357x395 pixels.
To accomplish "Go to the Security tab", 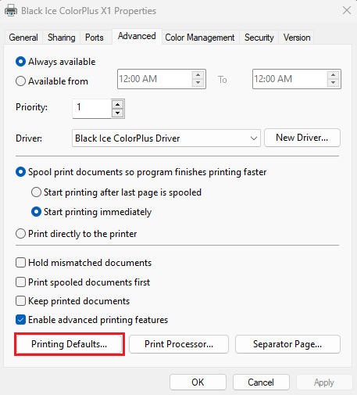I will [x=259, y=38].
